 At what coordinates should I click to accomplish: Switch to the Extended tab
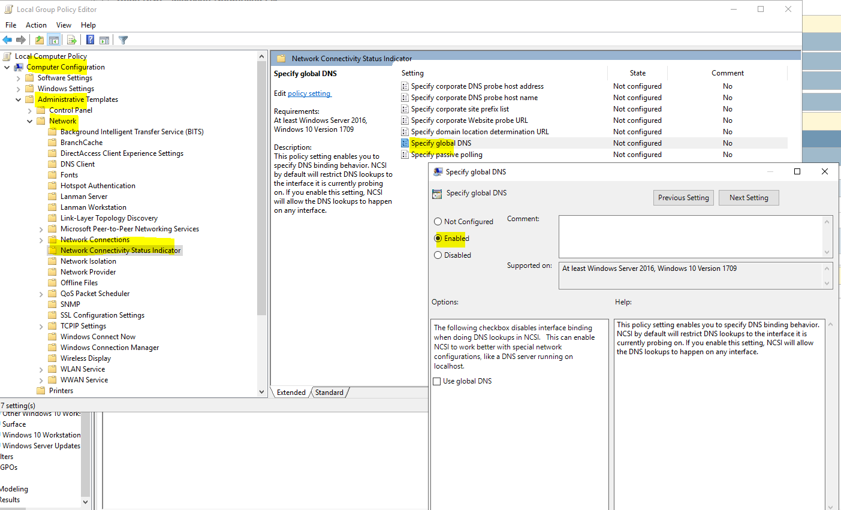coord(291,393)
